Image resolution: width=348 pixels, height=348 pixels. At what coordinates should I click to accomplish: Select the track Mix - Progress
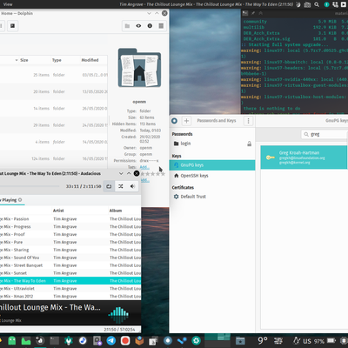pos(70,227)
